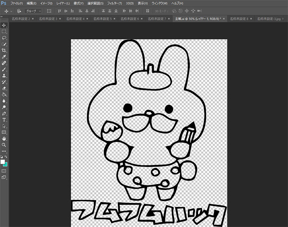Open the three-dots Edit Toolbar button
Screen dimensions: 288x227
click(4, 151)
